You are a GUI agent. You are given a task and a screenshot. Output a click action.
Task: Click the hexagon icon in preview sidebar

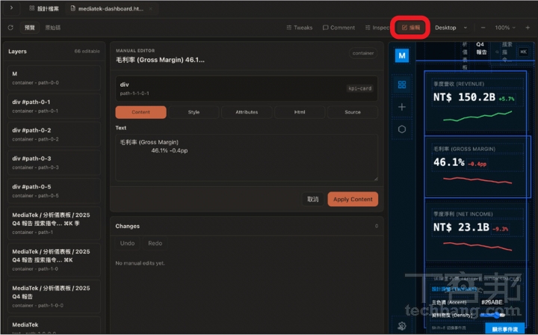coord(402,129)
